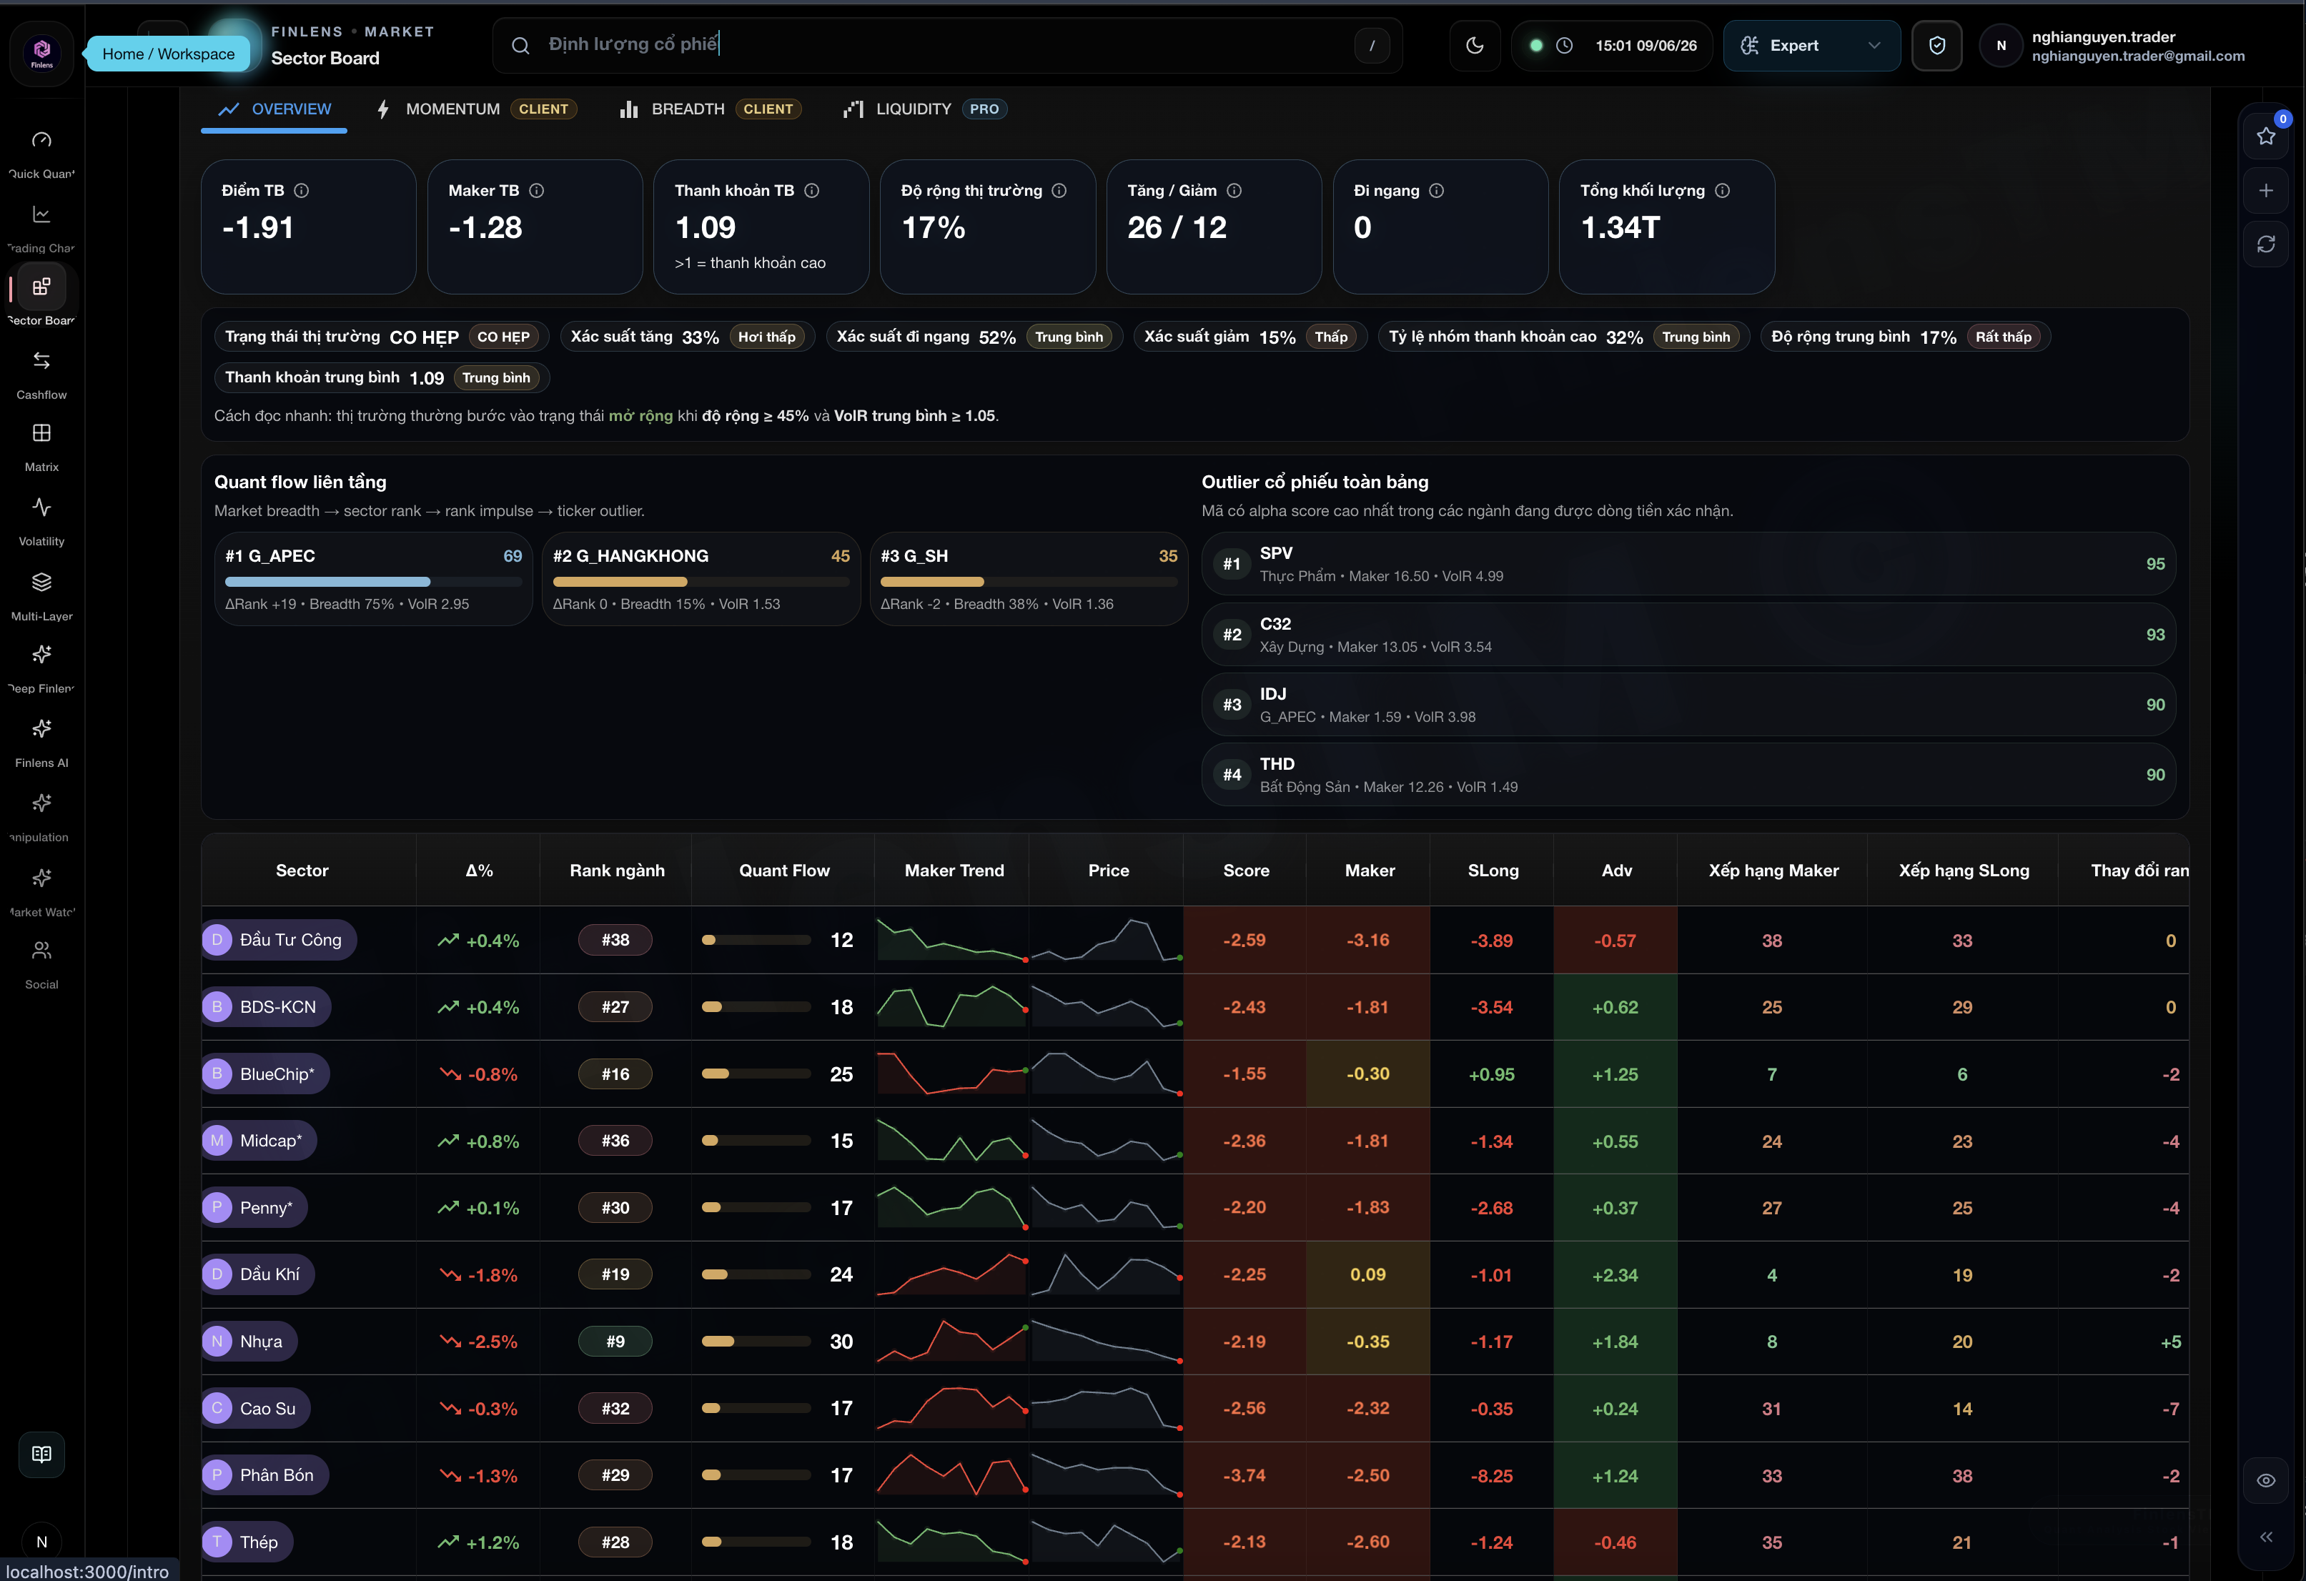Viewport: 2306px width, 1581px height.
Task: Click the N avatar at sidebar bottom
Action: coord(41,1541)
